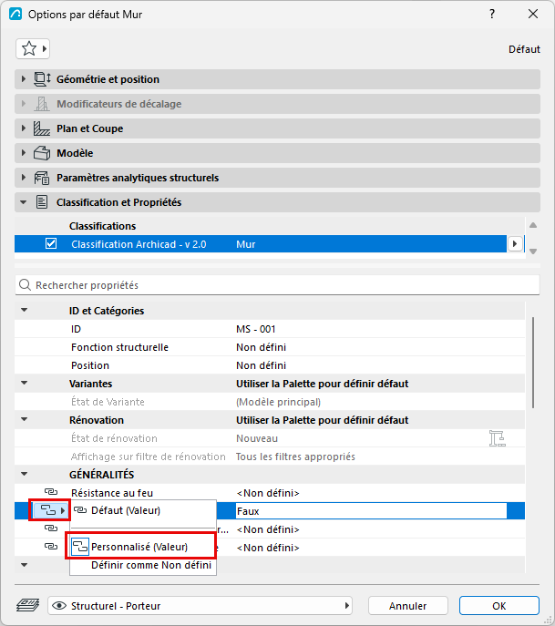The width and height of the screenshot is (555, 626).
Task: Collapse the Variantes group
Action: coord(25,384)
